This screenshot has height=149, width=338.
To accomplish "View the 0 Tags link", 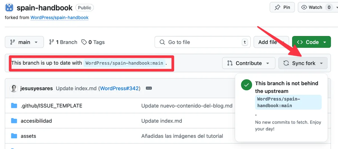I will tap(93, 42).
